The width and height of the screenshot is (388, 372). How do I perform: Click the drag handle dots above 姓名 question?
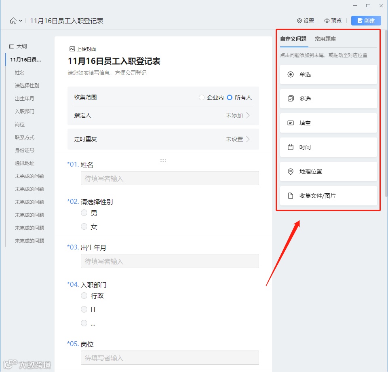(163, 161)
